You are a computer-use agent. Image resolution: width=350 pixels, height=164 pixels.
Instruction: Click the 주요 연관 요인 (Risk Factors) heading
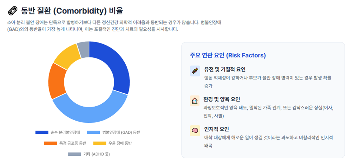pyautogui.click(x=228, y=55)
